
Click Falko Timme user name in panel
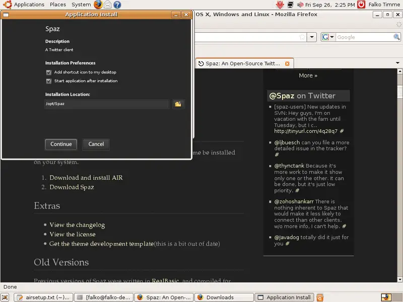click(384, 5)
